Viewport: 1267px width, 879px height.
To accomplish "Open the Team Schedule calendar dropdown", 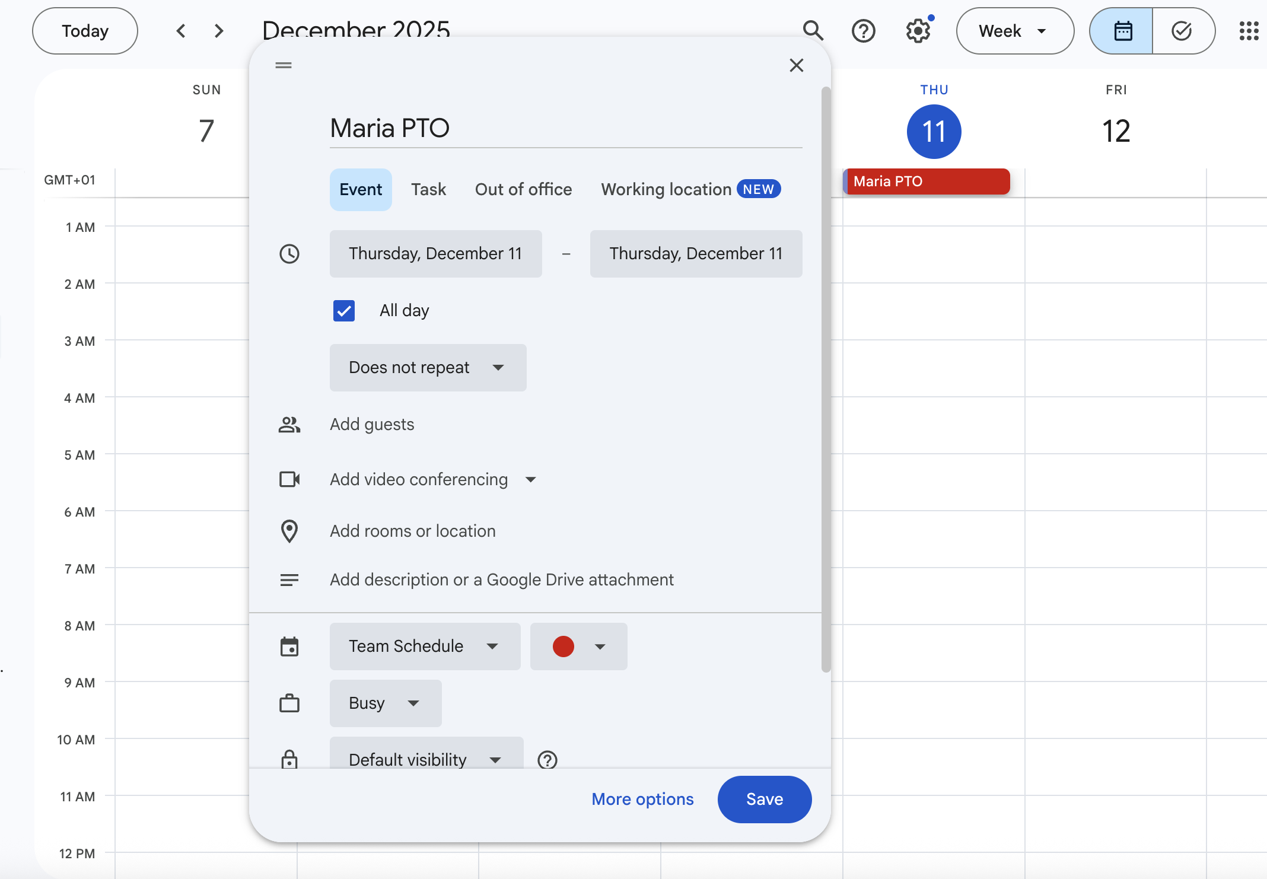I will pos(425,646).
